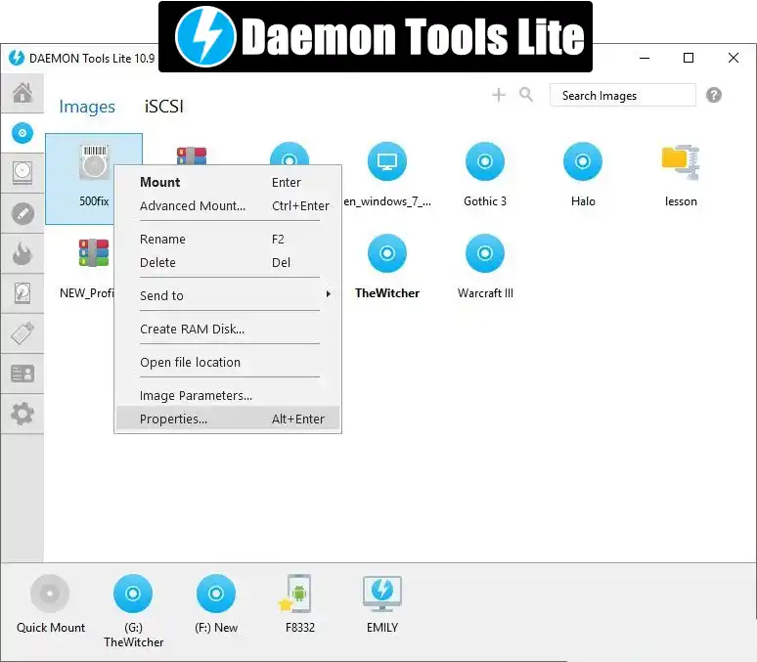This screenshot has width=757, height=662.
Task: Select the Images catalog sidebar icon
Action: coord(22,133)
